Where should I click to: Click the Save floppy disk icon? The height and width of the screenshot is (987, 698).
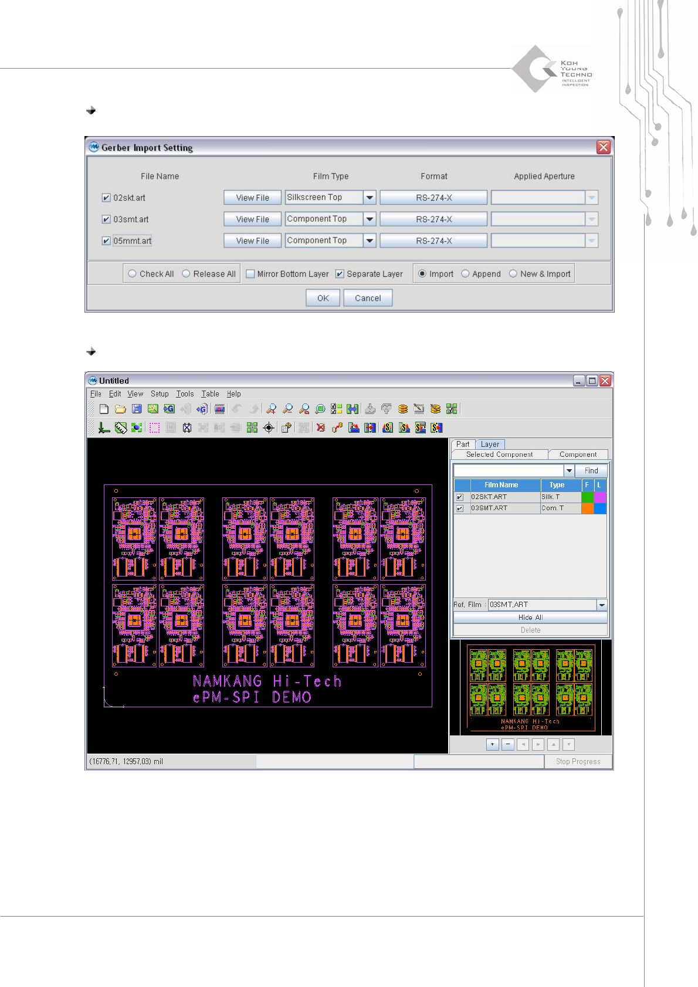tap(137, 409)
